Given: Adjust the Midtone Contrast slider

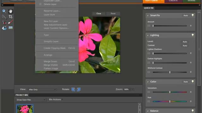Looking at the screenshot, I should 170,72.
